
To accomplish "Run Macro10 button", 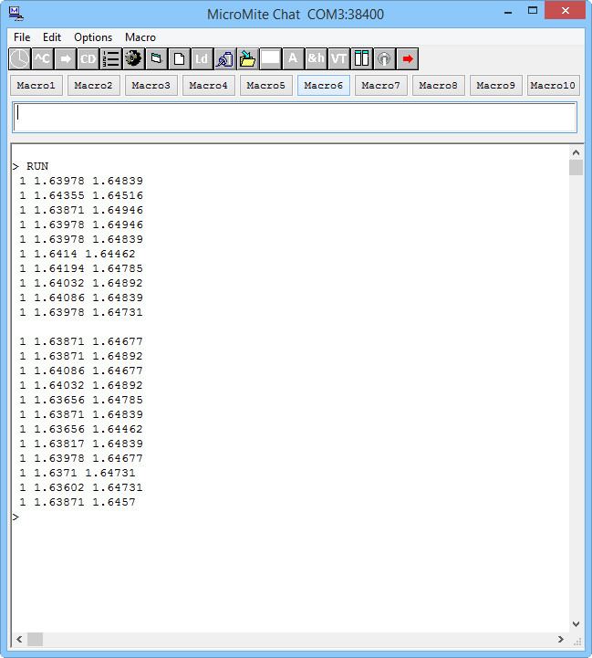I will (554, 86).
